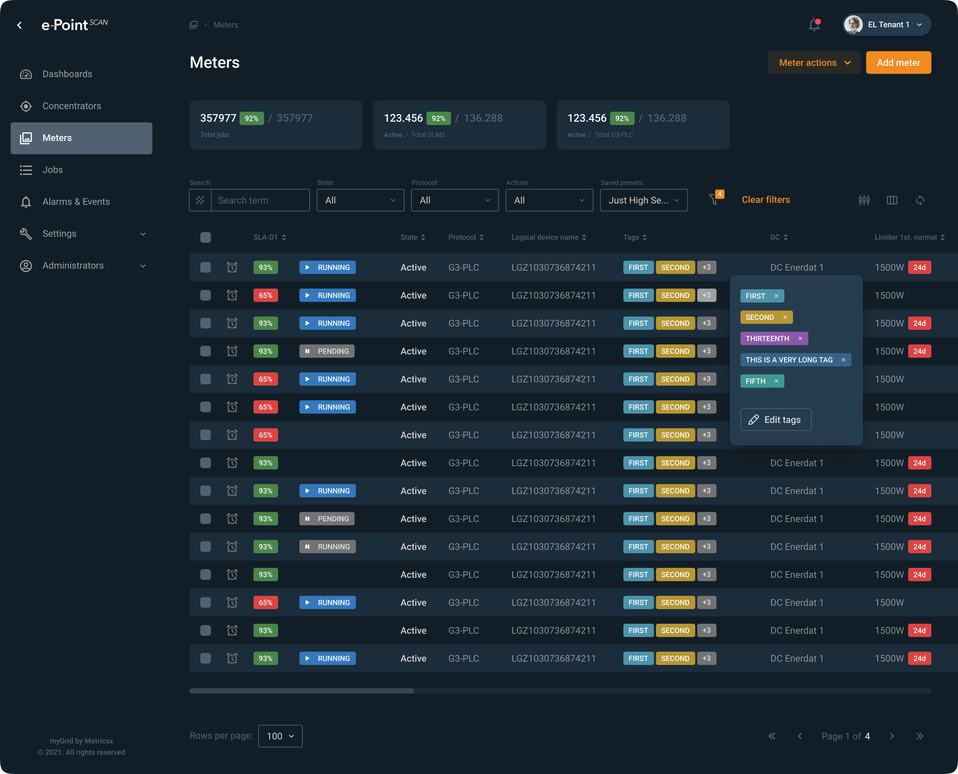Open the column sliders settings icon
The width and height of the screenshot is (958, 774).
pyautogui.click(x=864, y=200)
